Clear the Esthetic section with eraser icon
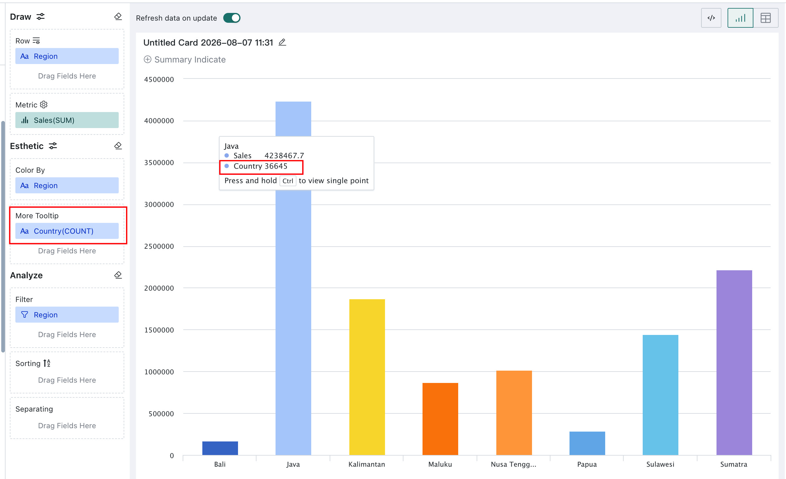786x479 pixels. [118, 146]
